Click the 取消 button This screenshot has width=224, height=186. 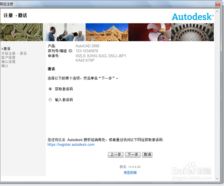pos(147,155)
